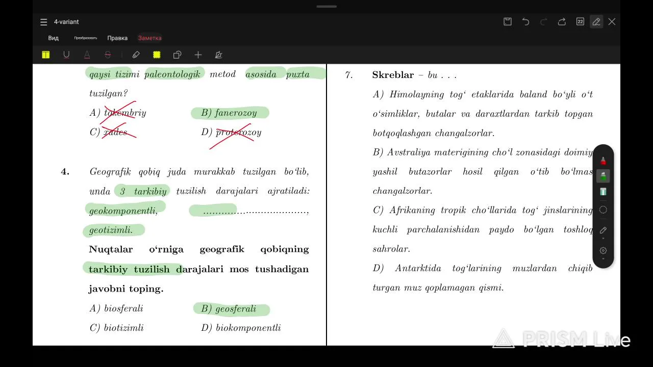Click question number 4.
Image resolution: width=653 pixels, height=367 pixels.
65,172
